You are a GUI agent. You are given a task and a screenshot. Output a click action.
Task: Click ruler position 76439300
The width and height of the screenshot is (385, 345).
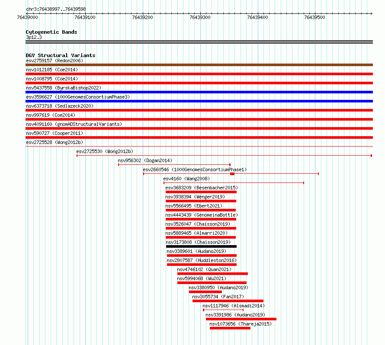pyautogui.click(x=200, y=17)
